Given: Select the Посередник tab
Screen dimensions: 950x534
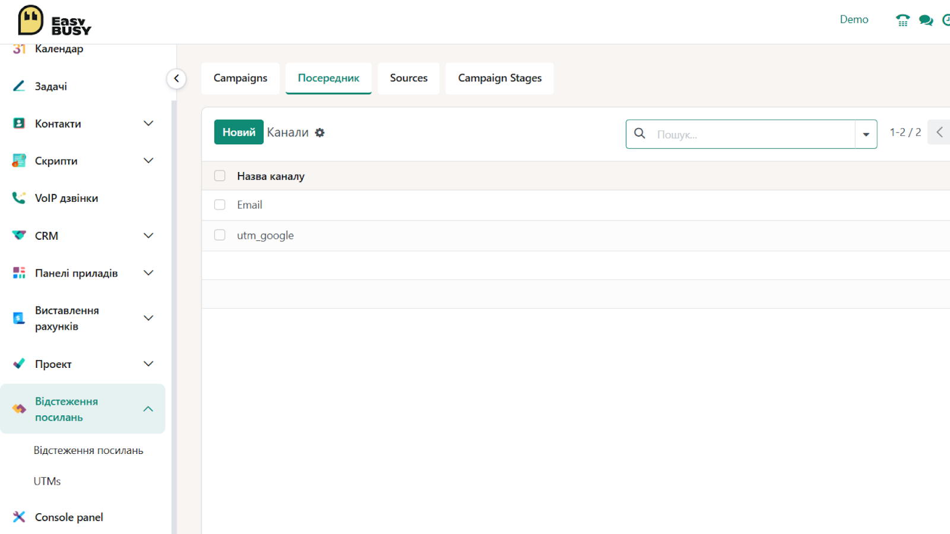Looking at the screenshot, I should pos(328,78).
